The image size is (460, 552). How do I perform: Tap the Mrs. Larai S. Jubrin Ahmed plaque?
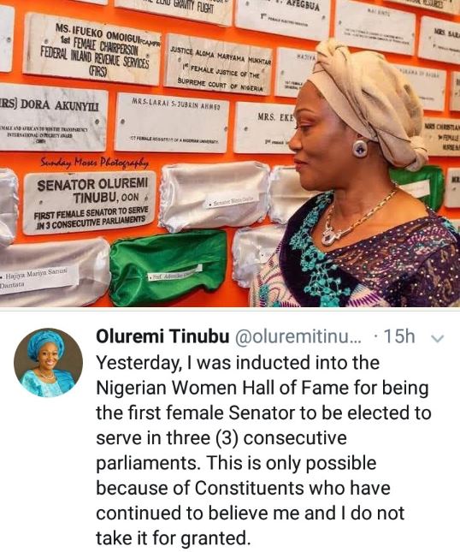pos(173,123)
